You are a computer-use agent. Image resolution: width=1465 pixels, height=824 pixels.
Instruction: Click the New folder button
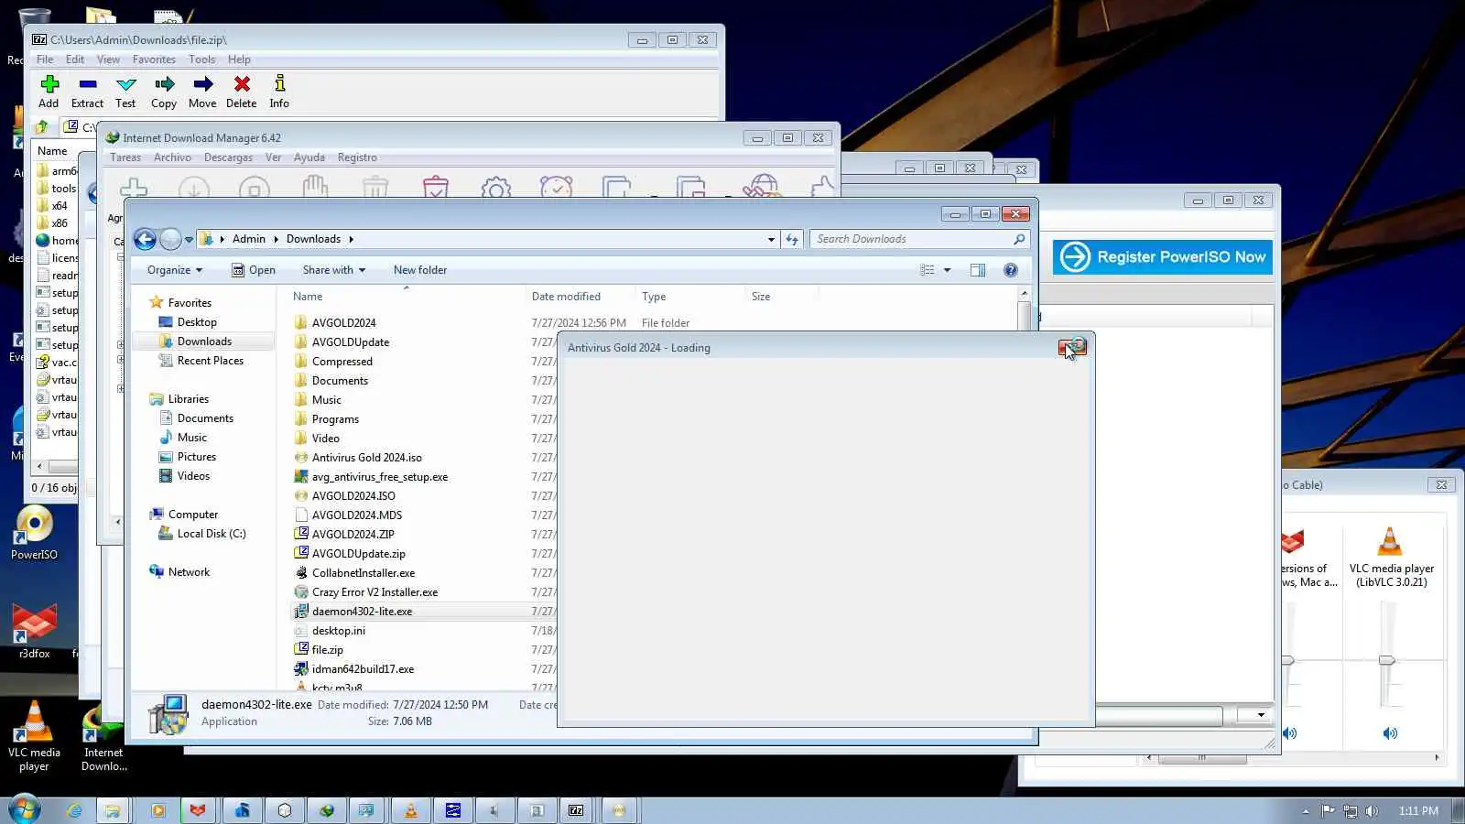[x=420, y=270]
